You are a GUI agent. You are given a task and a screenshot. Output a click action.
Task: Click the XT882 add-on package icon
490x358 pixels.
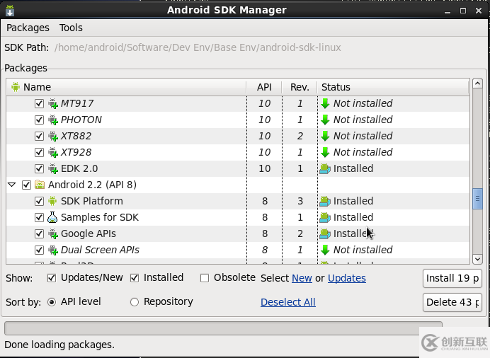pos(53,136)
